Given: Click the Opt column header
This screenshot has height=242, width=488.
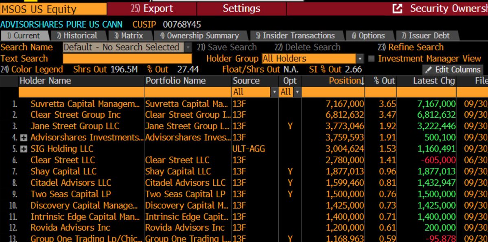Looking at the screenshot, I should pyautogui.click(x=290, y=81).
